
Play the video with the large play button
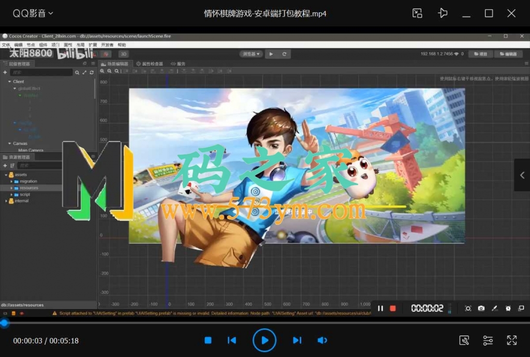[x=264, y=340]
